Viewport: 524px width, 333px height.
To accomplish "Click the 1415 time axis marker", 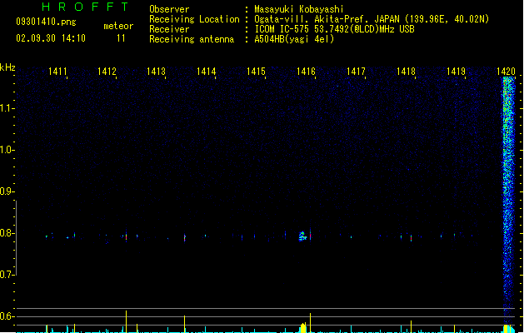I will (256, 72).
